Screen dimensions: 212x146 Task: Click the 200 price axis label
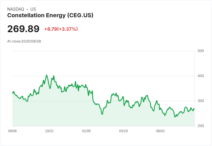pos(201,126)
